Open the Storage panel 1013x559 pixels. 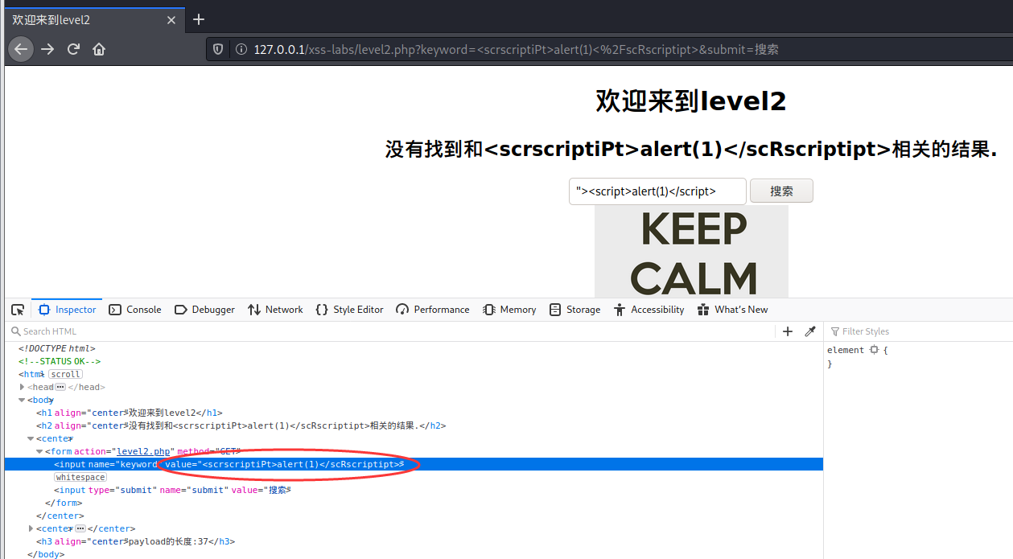point(574,310)
